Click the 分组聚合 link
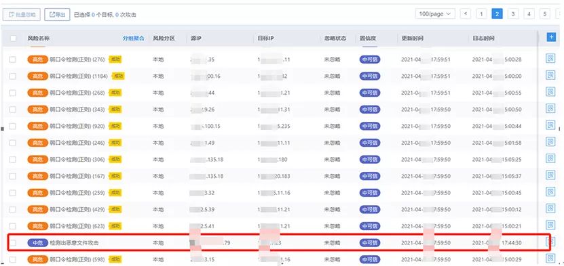 click(x=134, y=39)
